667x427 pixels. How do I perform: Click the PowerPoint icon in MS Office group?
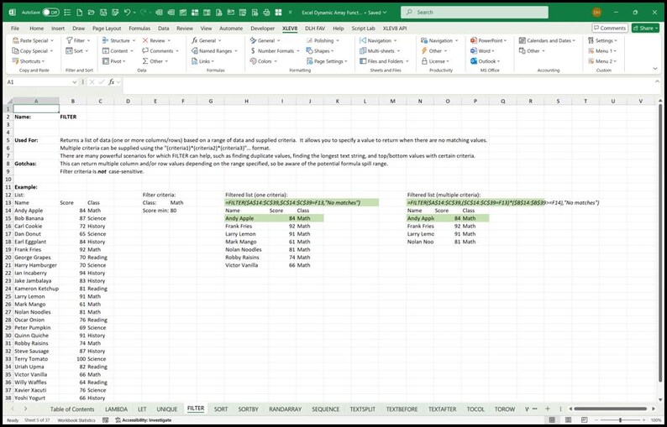click(474, 41)
